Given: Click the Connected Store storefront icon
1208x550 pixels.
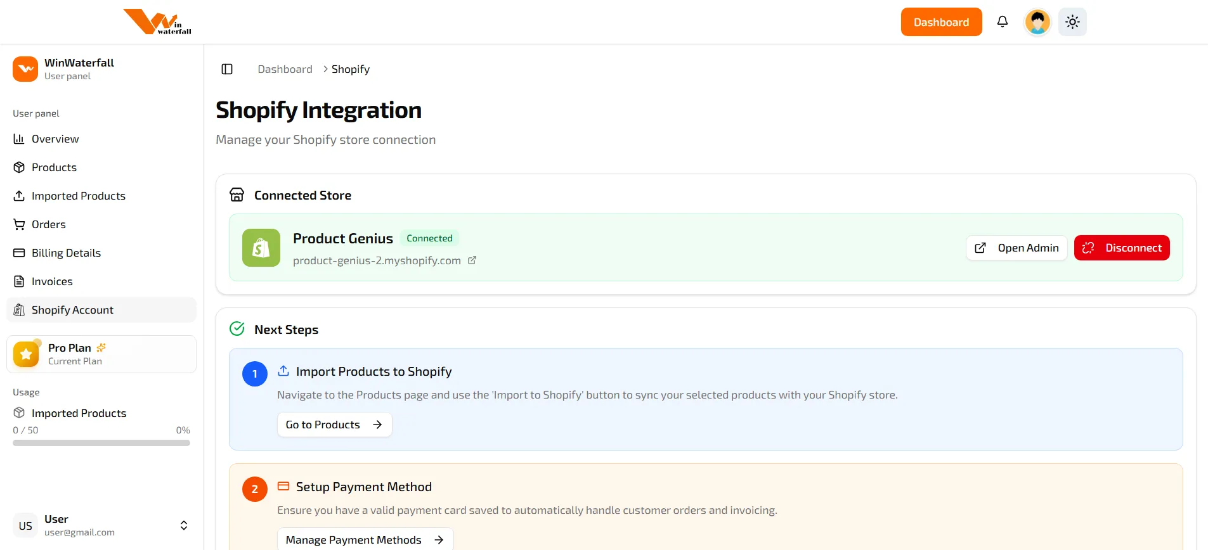Looking at the screenshot, I should 237,195.
